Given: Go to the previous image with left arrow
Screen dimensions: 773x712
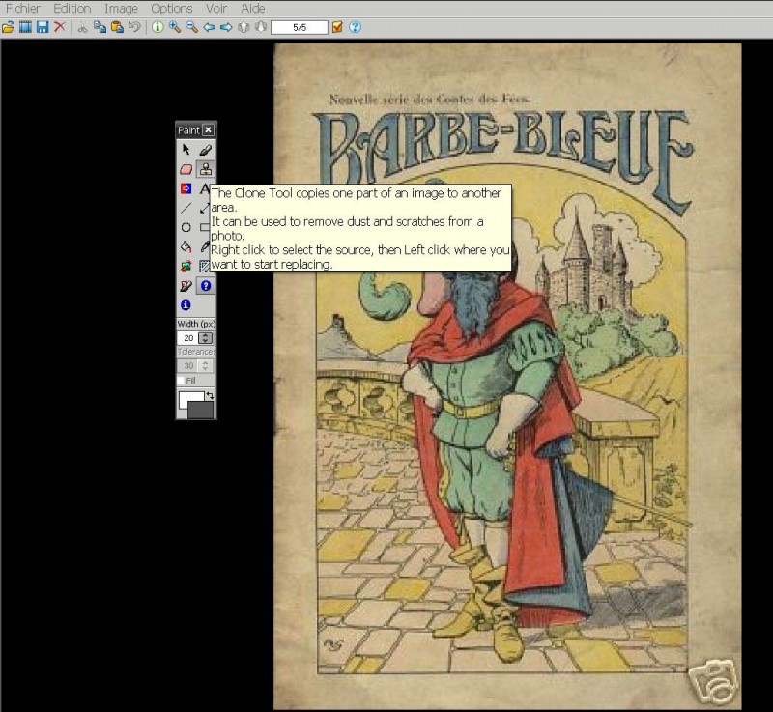Looking at the screenshot, I should click(x=209, y=27).
